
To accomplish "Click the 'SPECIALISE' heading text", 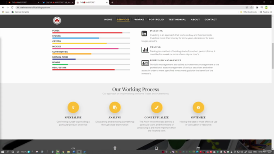I will [73, 117].
